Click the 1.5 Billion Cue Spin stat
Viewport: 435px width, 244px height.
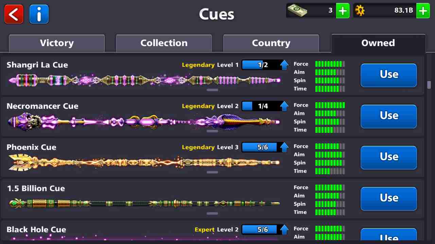(319, 204)
